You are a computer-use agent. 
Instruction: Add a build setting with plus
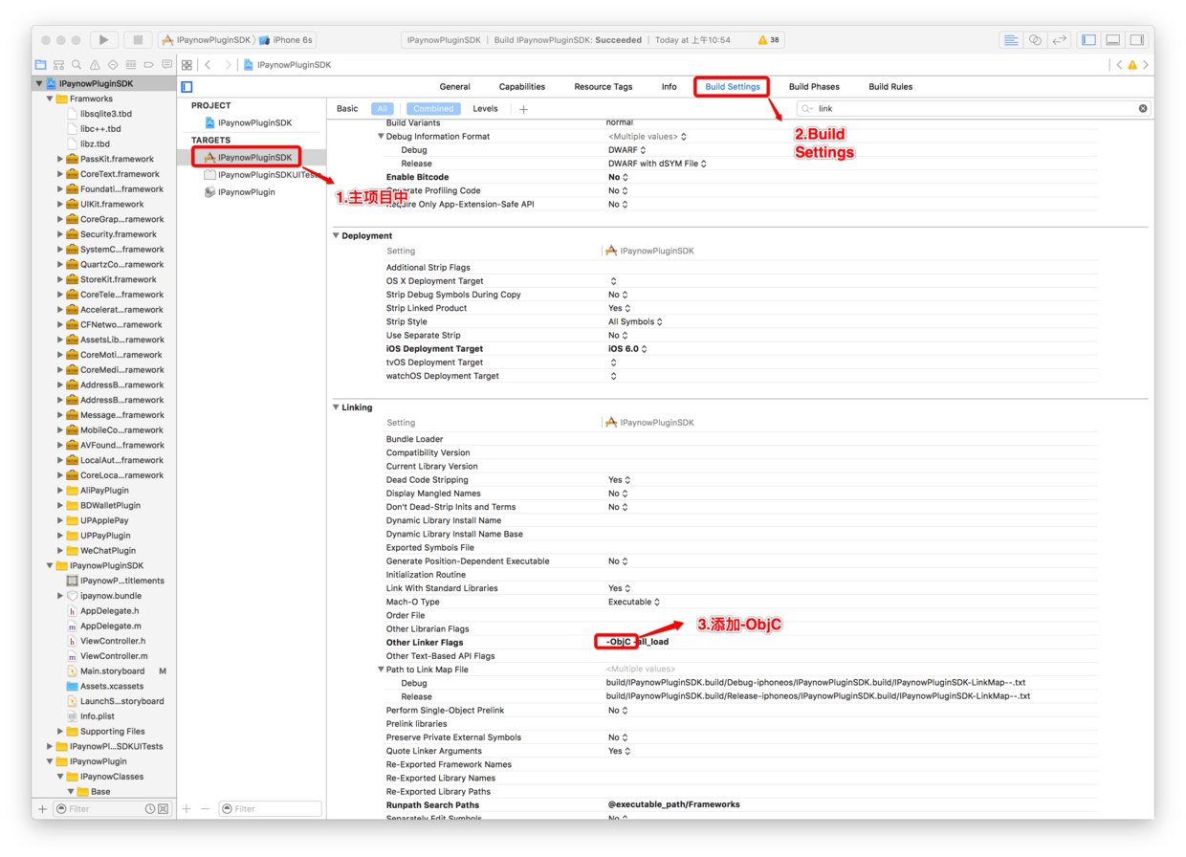(523, 109)
